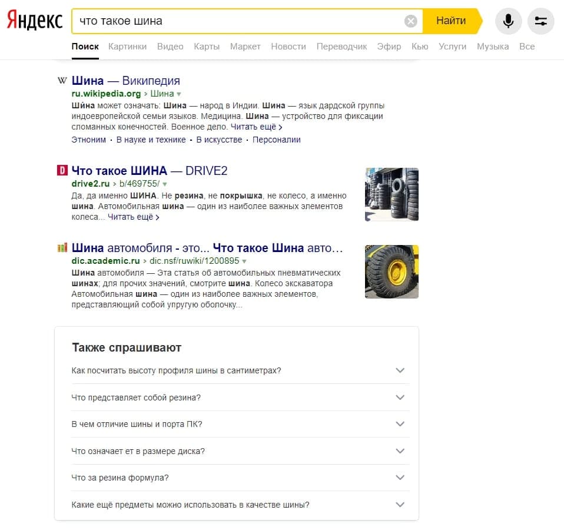
Task: Open the Музыка tab
Action: click(493, 47)
